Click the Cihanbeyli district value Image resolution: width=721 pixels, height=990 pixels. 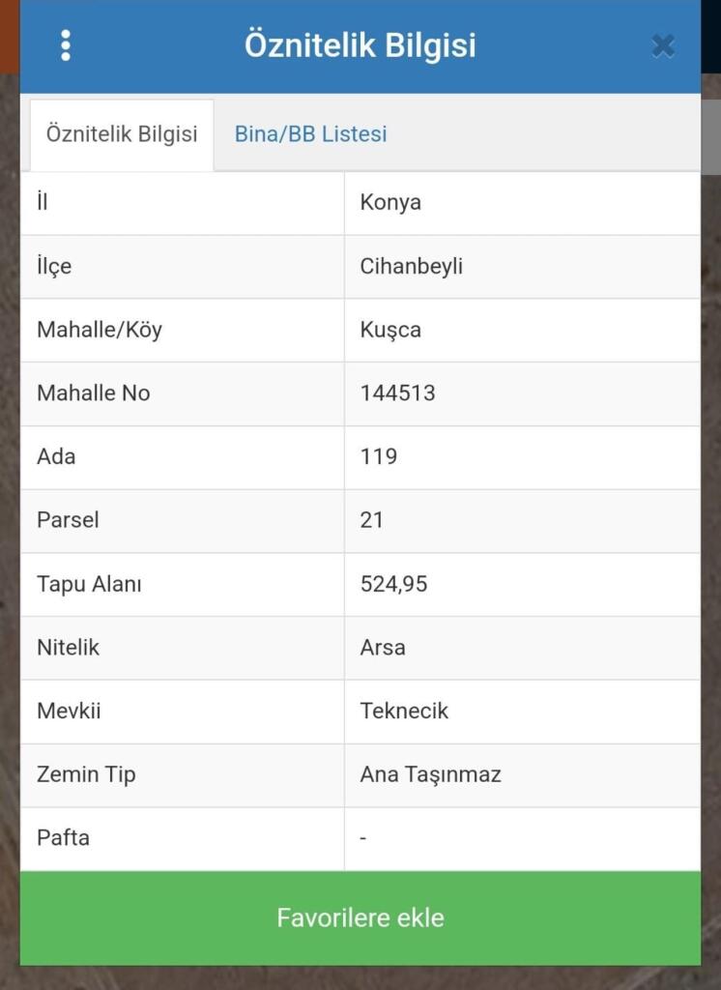click(x=412, y=267)
